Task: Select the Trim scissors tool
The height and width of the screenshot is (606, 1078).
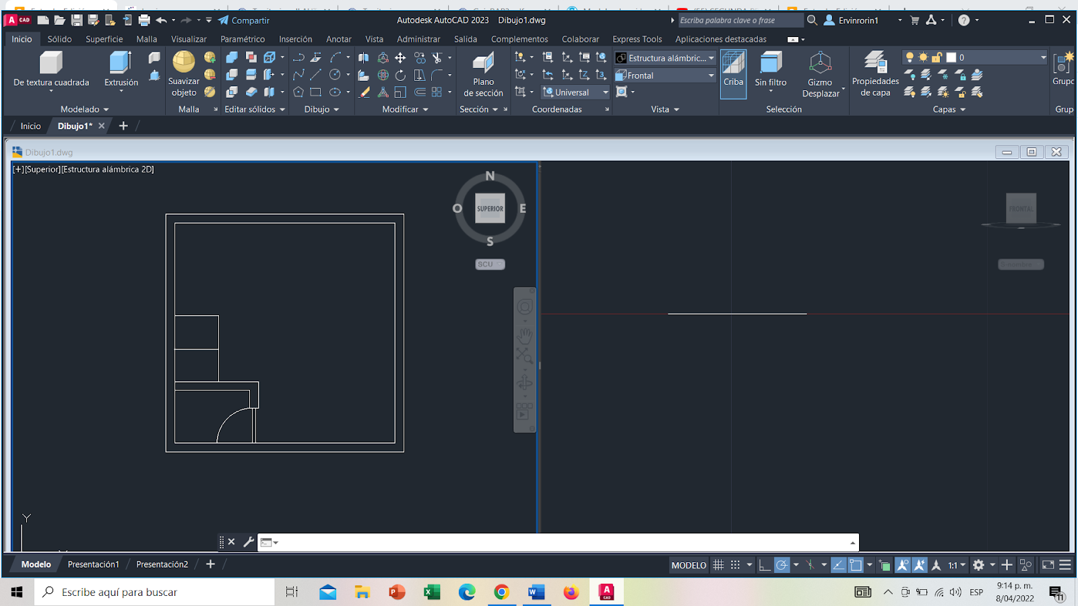Action: (437, 58)
